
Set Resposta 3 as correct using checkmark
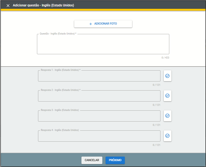click(x=167, y=116)
